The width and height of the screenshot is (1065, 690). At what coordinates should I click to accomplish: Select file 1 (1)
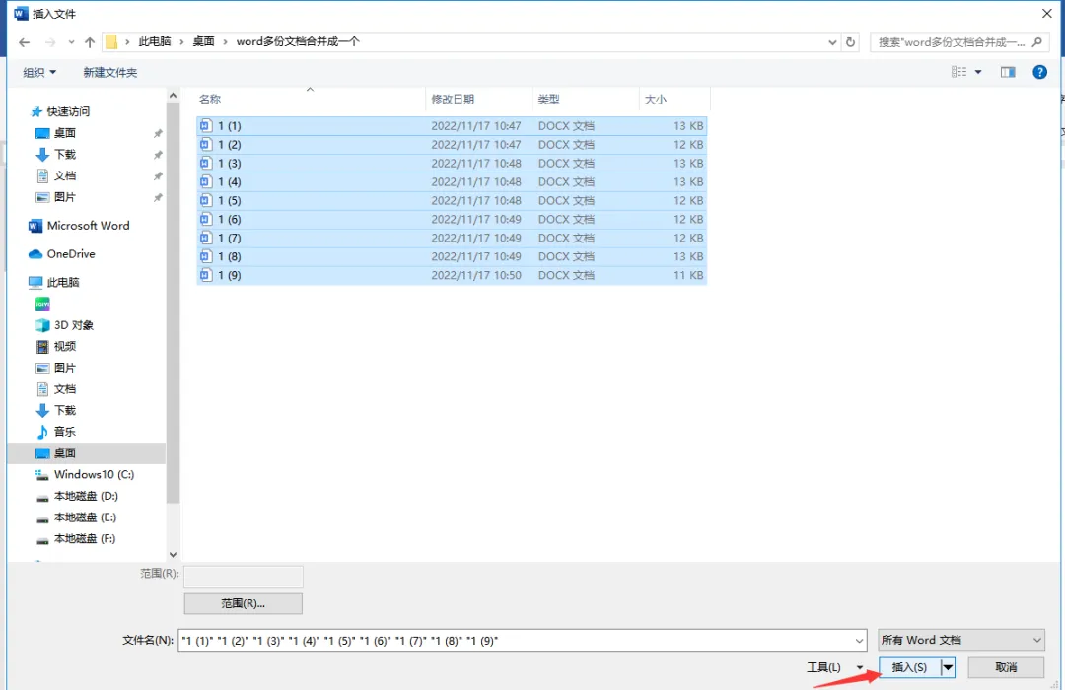[452, 126]
